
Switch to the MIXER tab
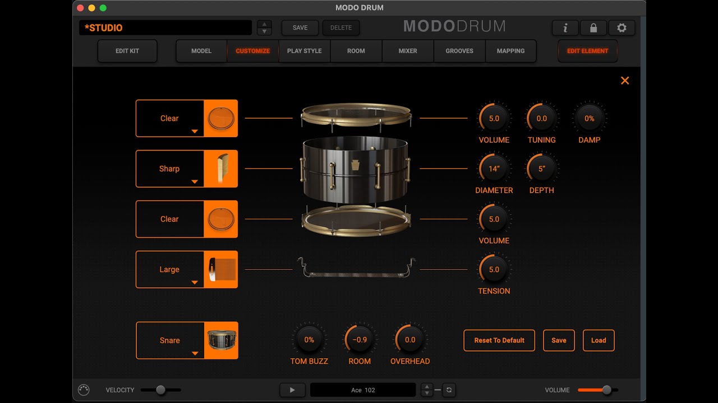pos(408,51)
